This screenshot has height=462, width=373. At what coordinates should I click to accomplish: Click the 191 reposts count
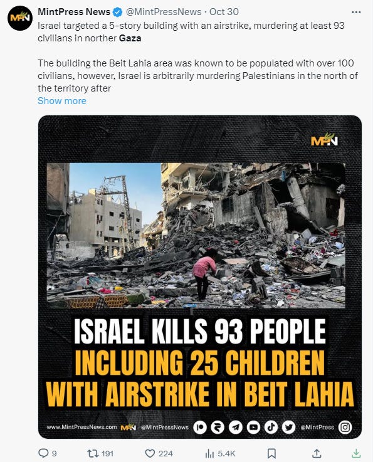(x=107, y=453)
